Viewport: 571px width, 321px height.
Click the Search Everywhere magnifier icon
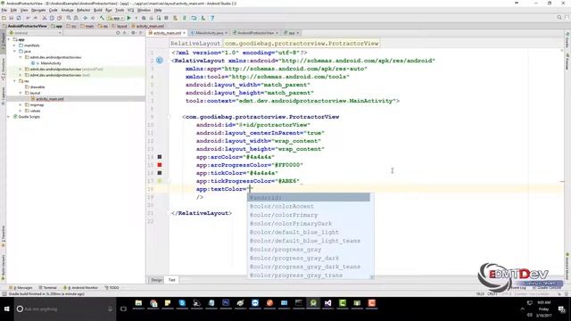point(559,18)
